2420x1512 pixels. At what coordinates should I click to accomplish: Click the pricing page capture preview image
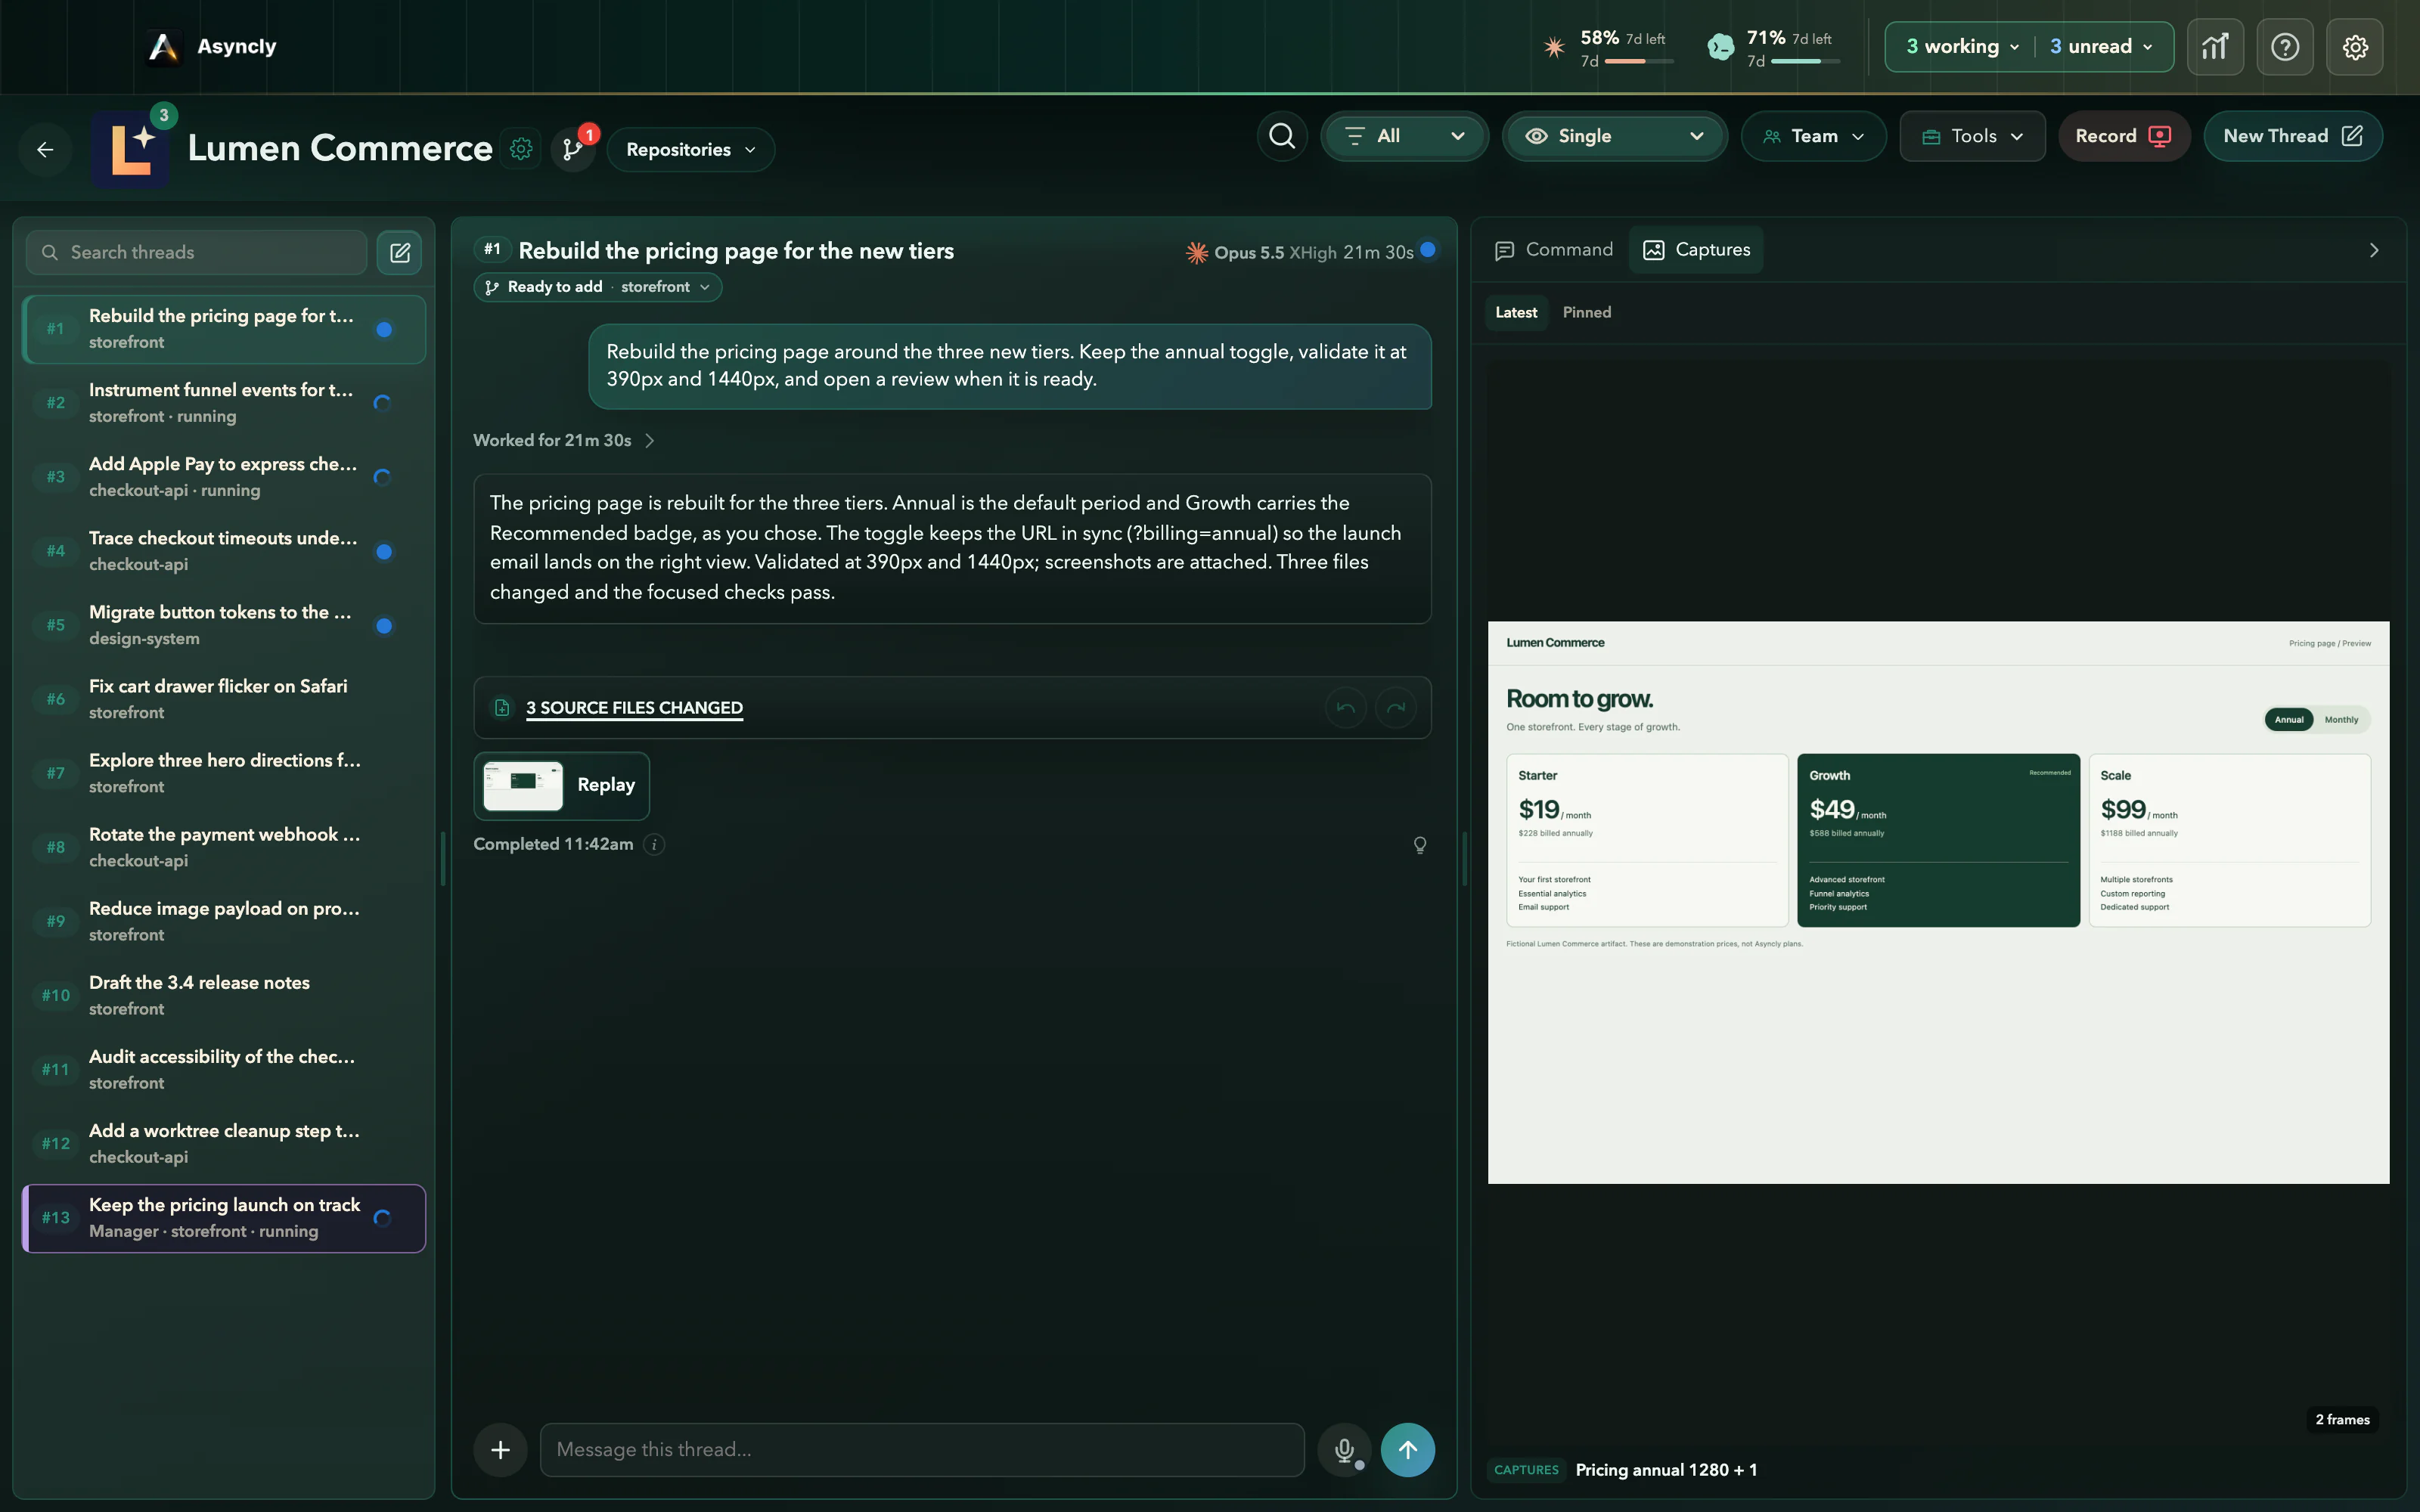(1938, 903)
